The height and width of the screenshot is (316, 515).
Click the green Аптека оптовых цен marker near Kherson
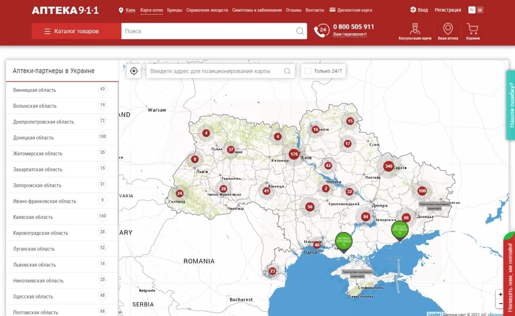coord(344,243)
